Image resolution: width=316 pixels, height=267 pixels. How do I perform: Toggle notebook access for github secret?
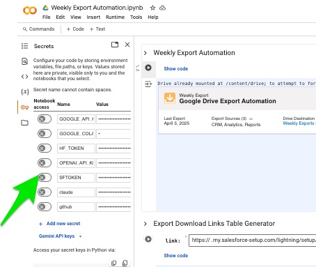pos(45,207)
